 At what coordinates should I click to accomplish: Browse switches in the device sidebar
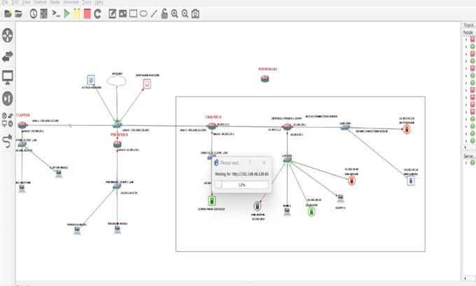point(8,56)
